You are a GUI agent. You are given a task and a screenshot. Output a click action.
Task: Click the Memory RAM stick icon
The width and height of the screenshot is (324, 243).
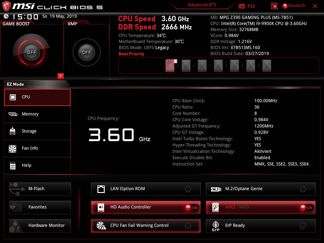(13, 114)
